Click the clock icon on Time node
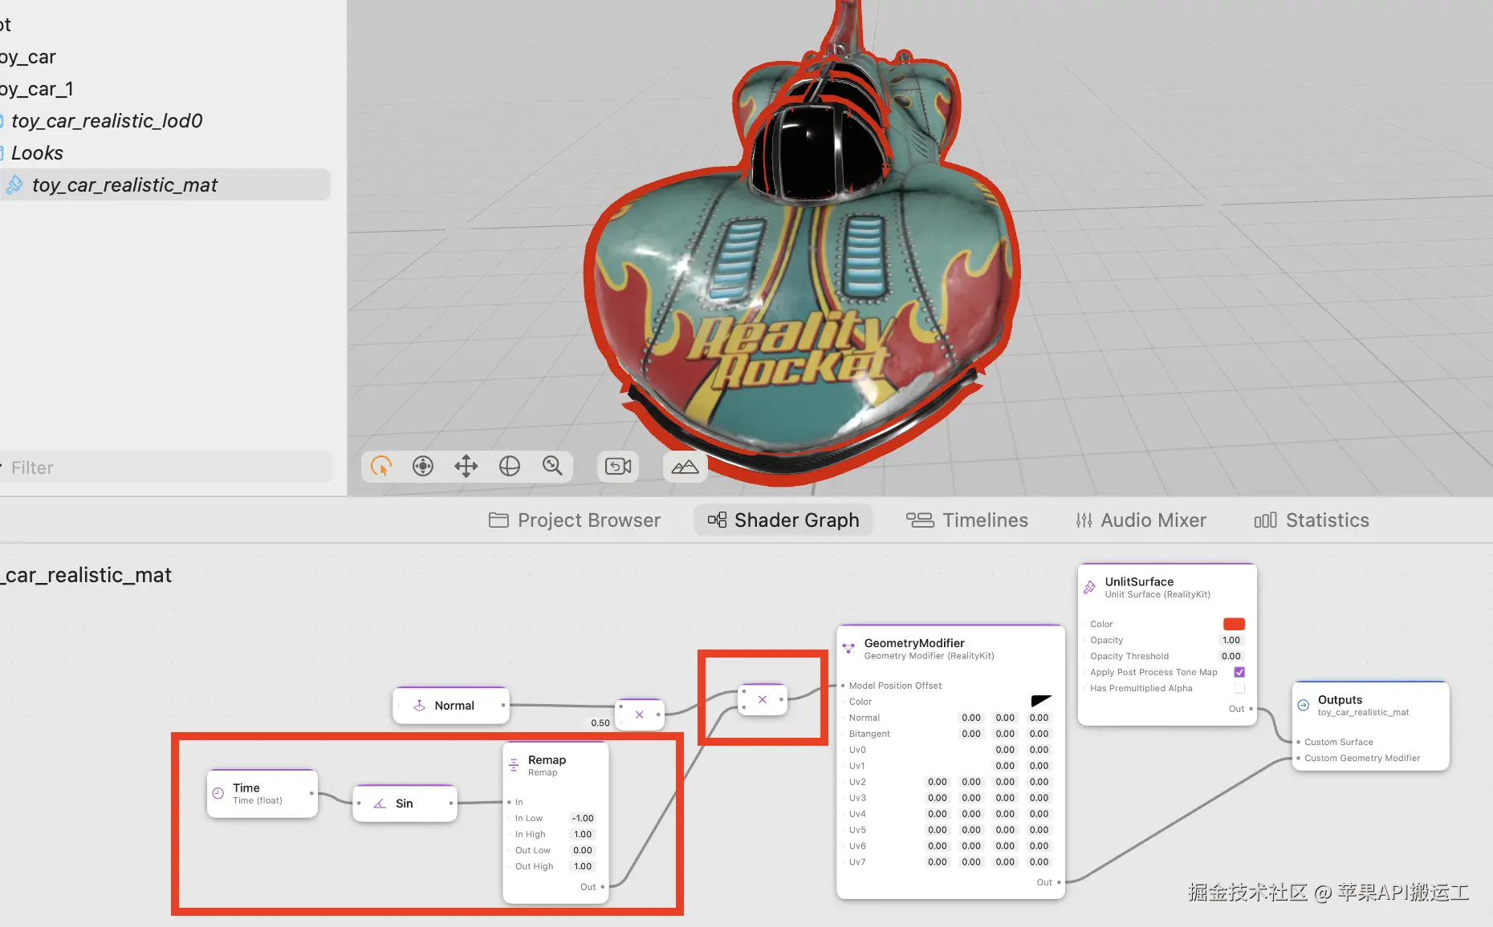Screen dimensions: 1493x927 pos(218,793)
